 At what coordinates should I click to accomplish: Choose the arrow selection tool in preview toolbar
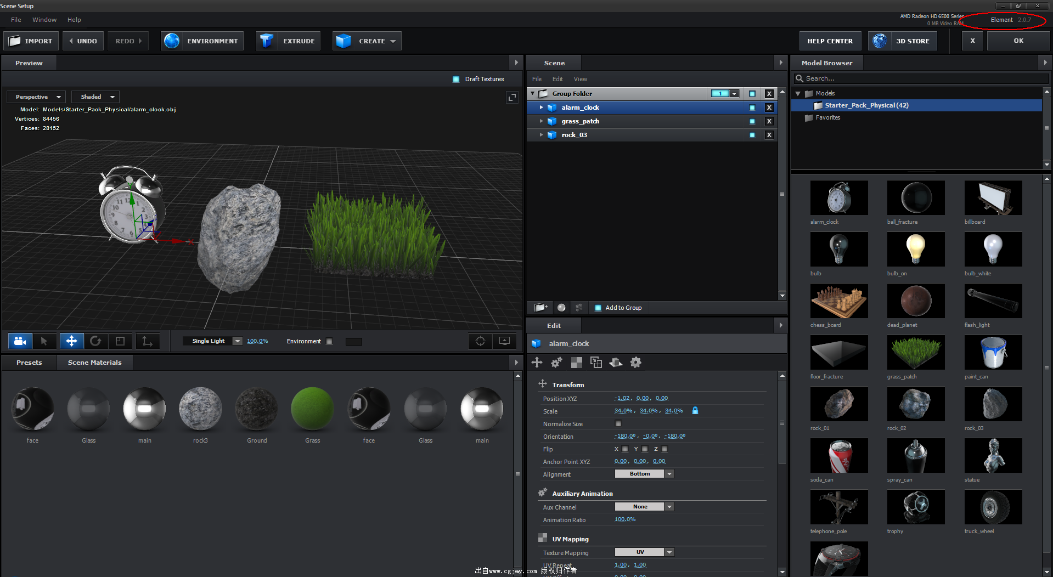click(x=44, y=341)
